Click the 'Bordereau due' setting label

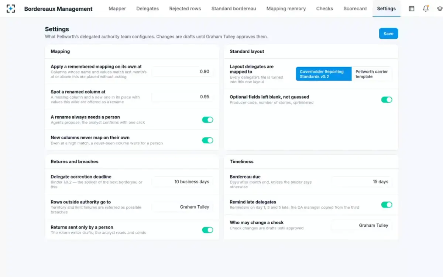tap(245, 177)
